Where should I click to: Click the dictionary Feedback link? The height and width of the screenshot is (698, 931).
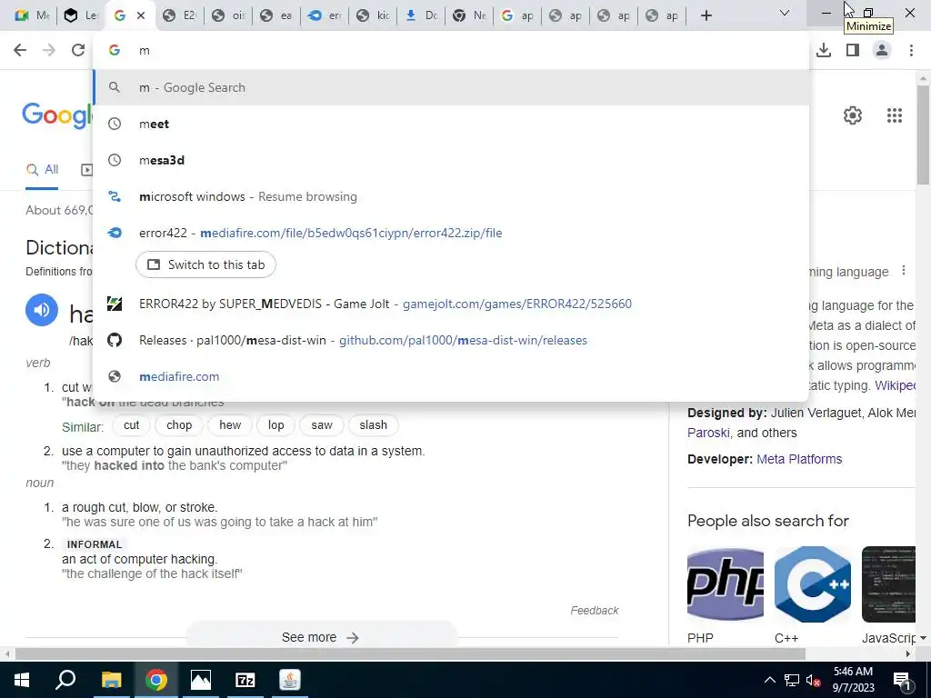[x=595, y=610]
